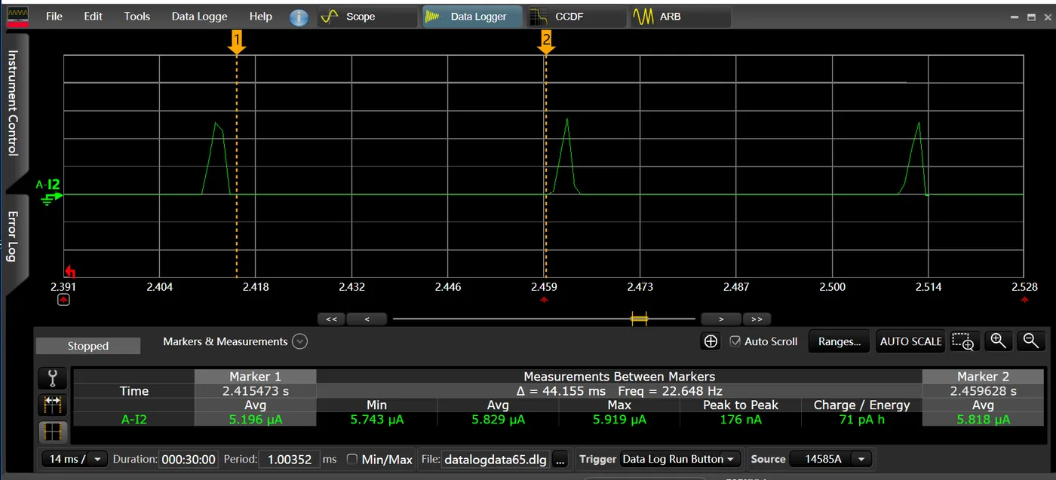Viewport: 1056px width, 480px height.
Task: Switch to the Scope tab
Action: (367, 17)
